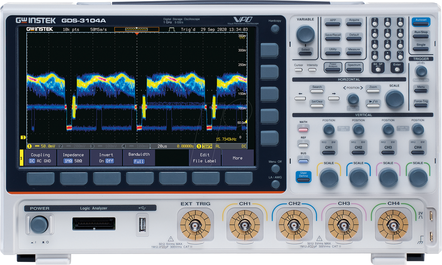Click the EXT TRIG BNC connector

pyautogui.click(x=195, y=226)
